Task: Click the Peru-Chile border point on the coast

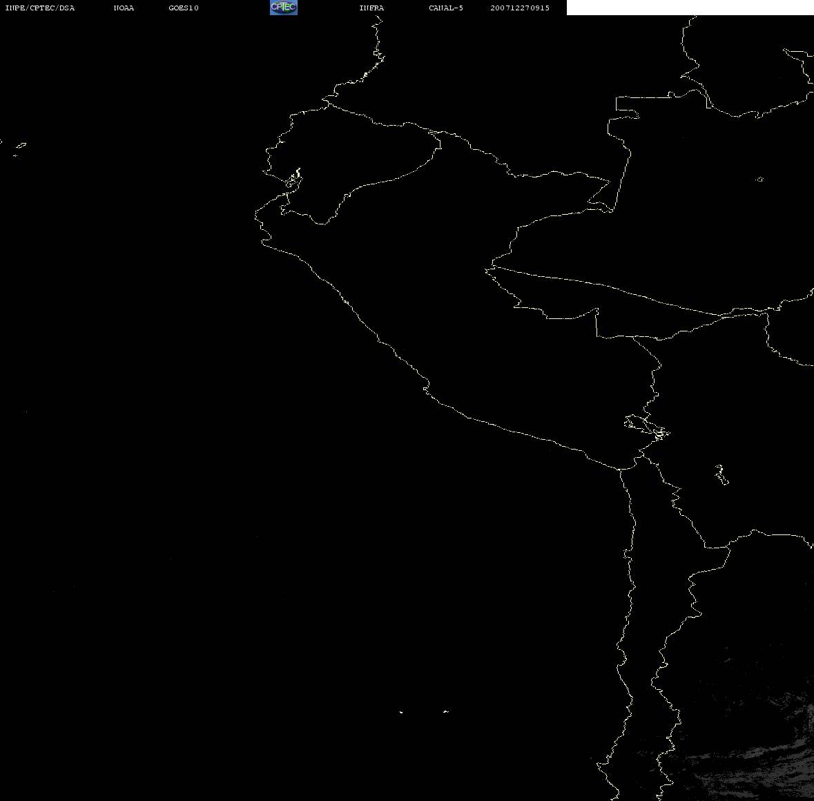Action: point(621,469)
